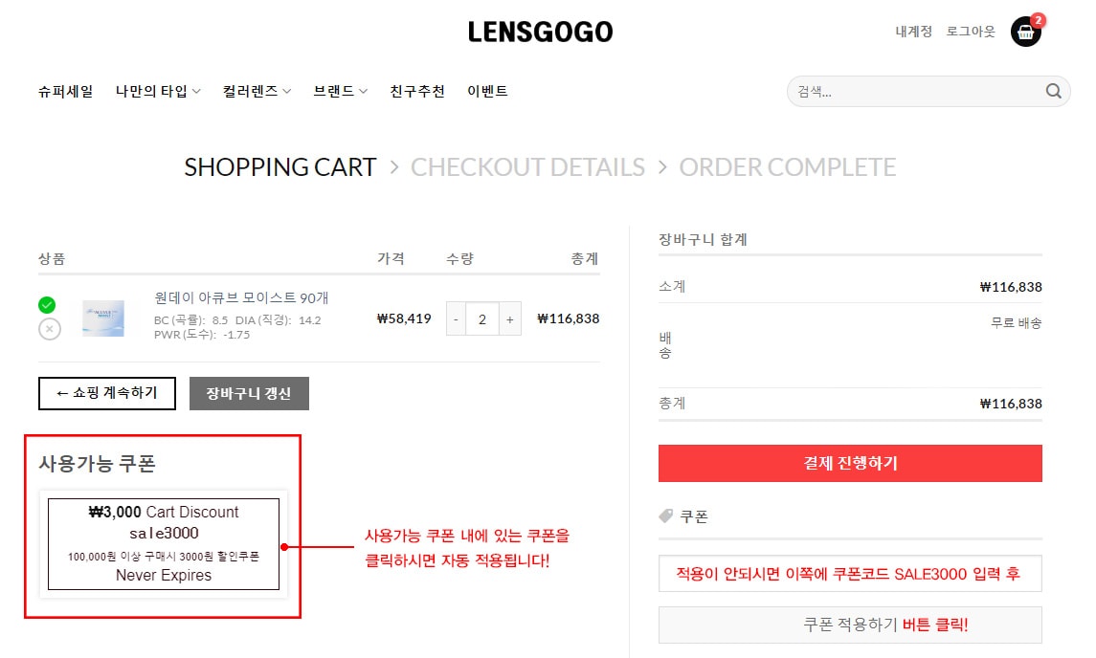
Task: Click the coupon code input field
Action: [x=850, y=574]
